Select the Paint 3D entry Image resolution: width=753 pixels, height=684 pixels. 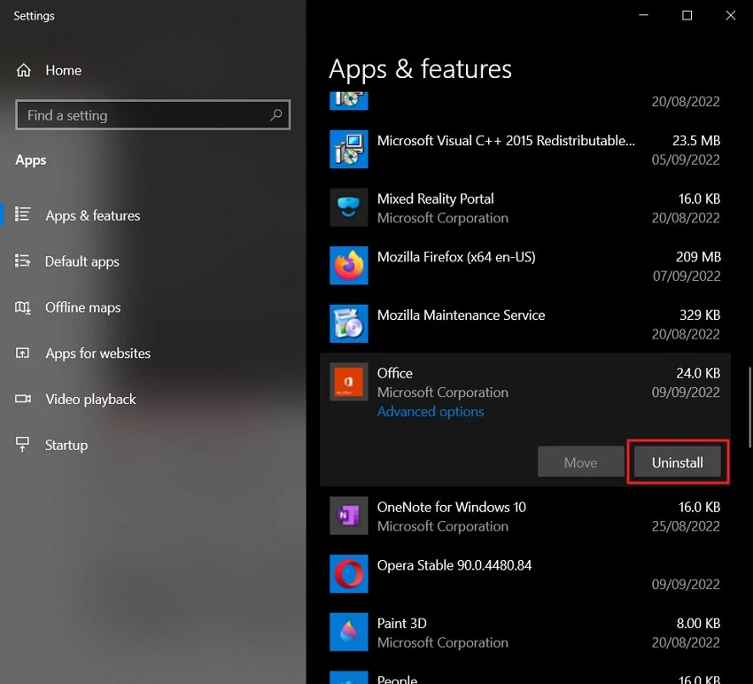525,632
